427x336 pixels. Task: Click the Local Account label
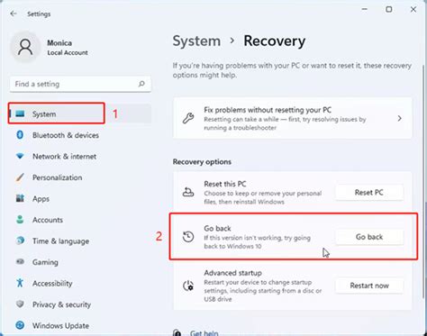click(68, 53)
